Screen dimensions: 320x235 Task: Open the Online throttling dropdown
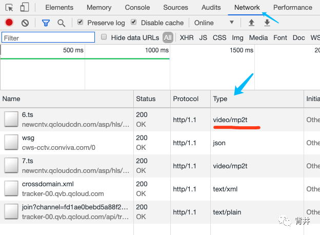coord(214,23)
